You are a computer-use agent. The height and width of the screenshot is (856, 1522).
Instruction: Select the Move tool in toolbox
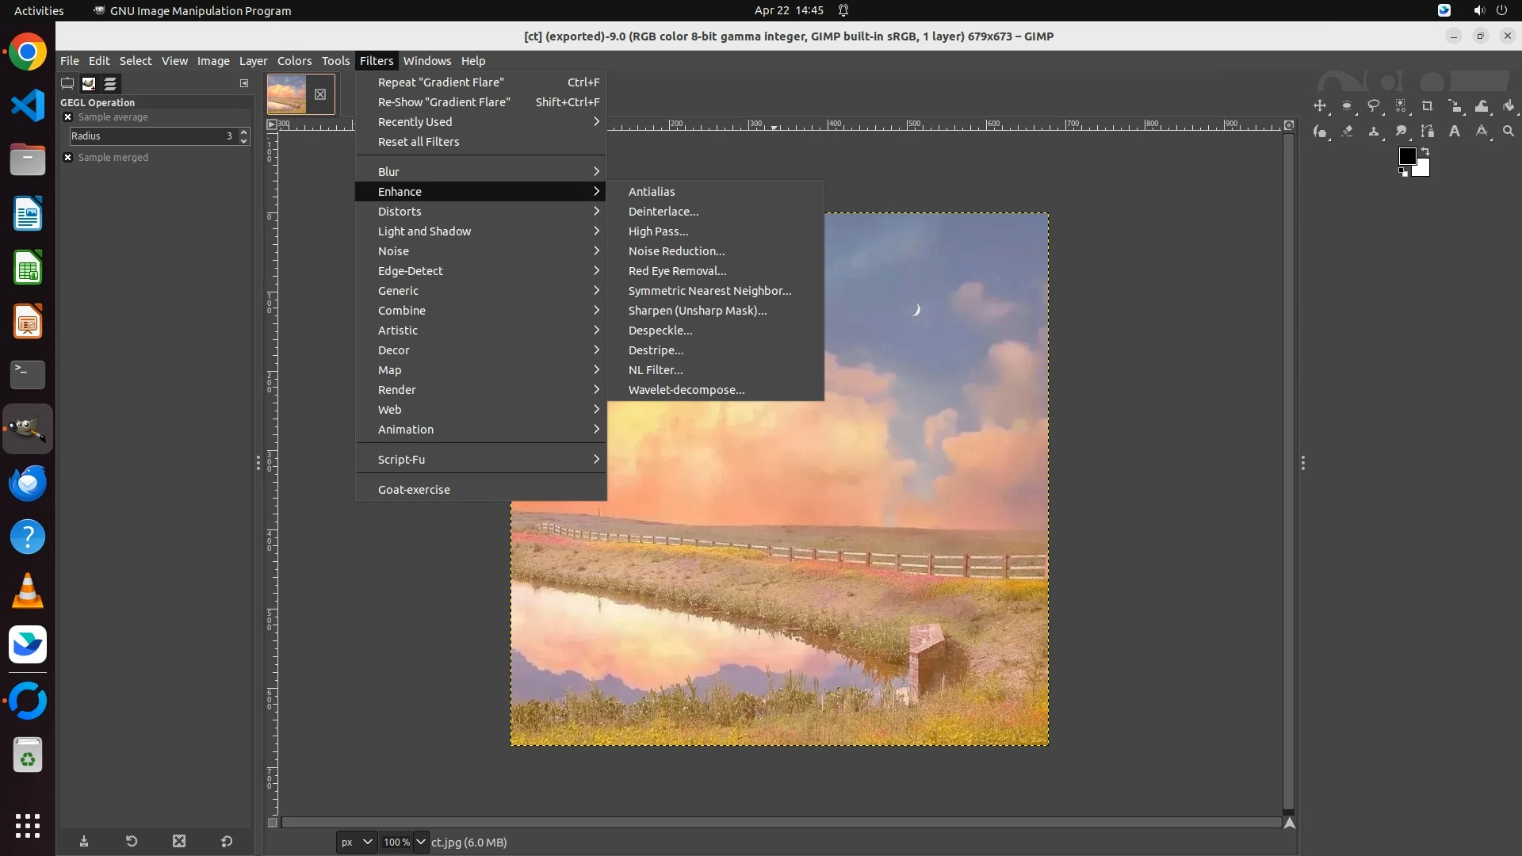1320,106
